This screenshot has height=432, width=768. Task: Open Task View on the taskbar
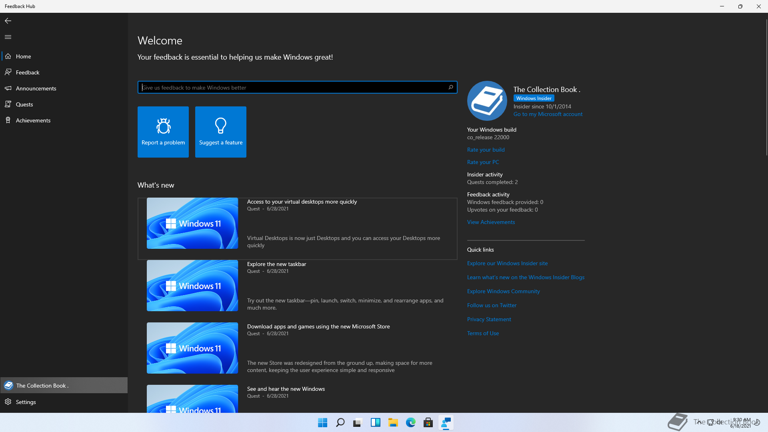(358, 422)
